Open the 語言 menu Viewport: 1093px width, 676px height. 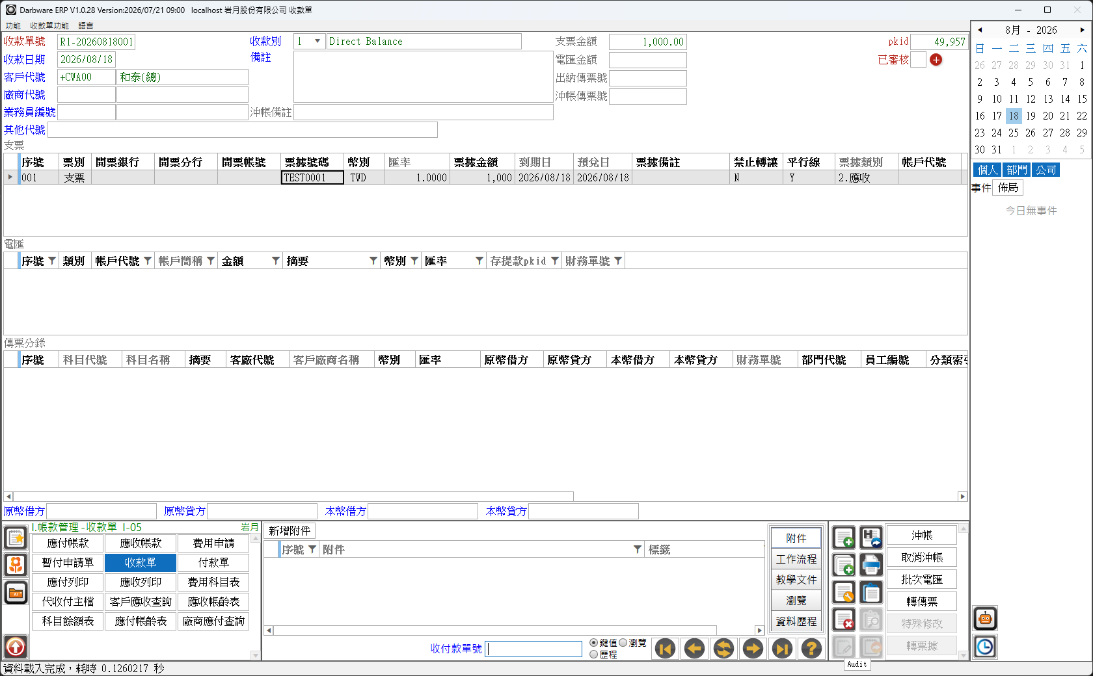point(86,26)
